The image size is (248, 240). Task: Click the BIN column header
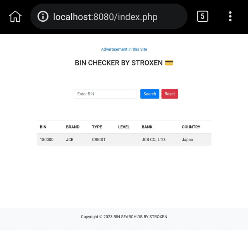pos(43,127)
